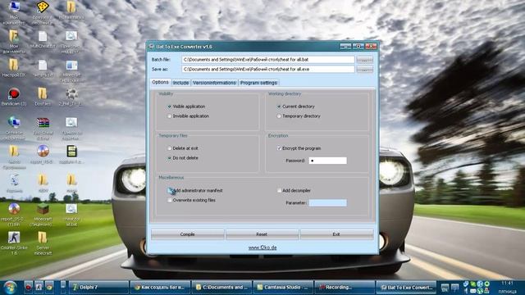Image resolution: width=525 pixels, height=295 pixels.
Task: Switch to the Chrome taskbar window
Action: pyautogui.click(x=160, y=288)
